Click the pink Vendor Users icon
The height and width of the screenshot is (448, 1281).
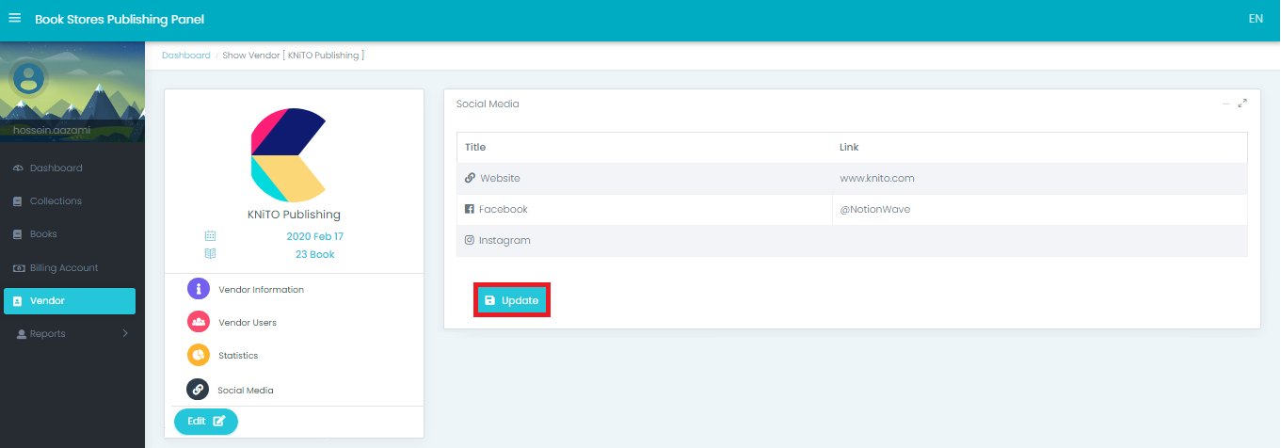tap(198, 322)
